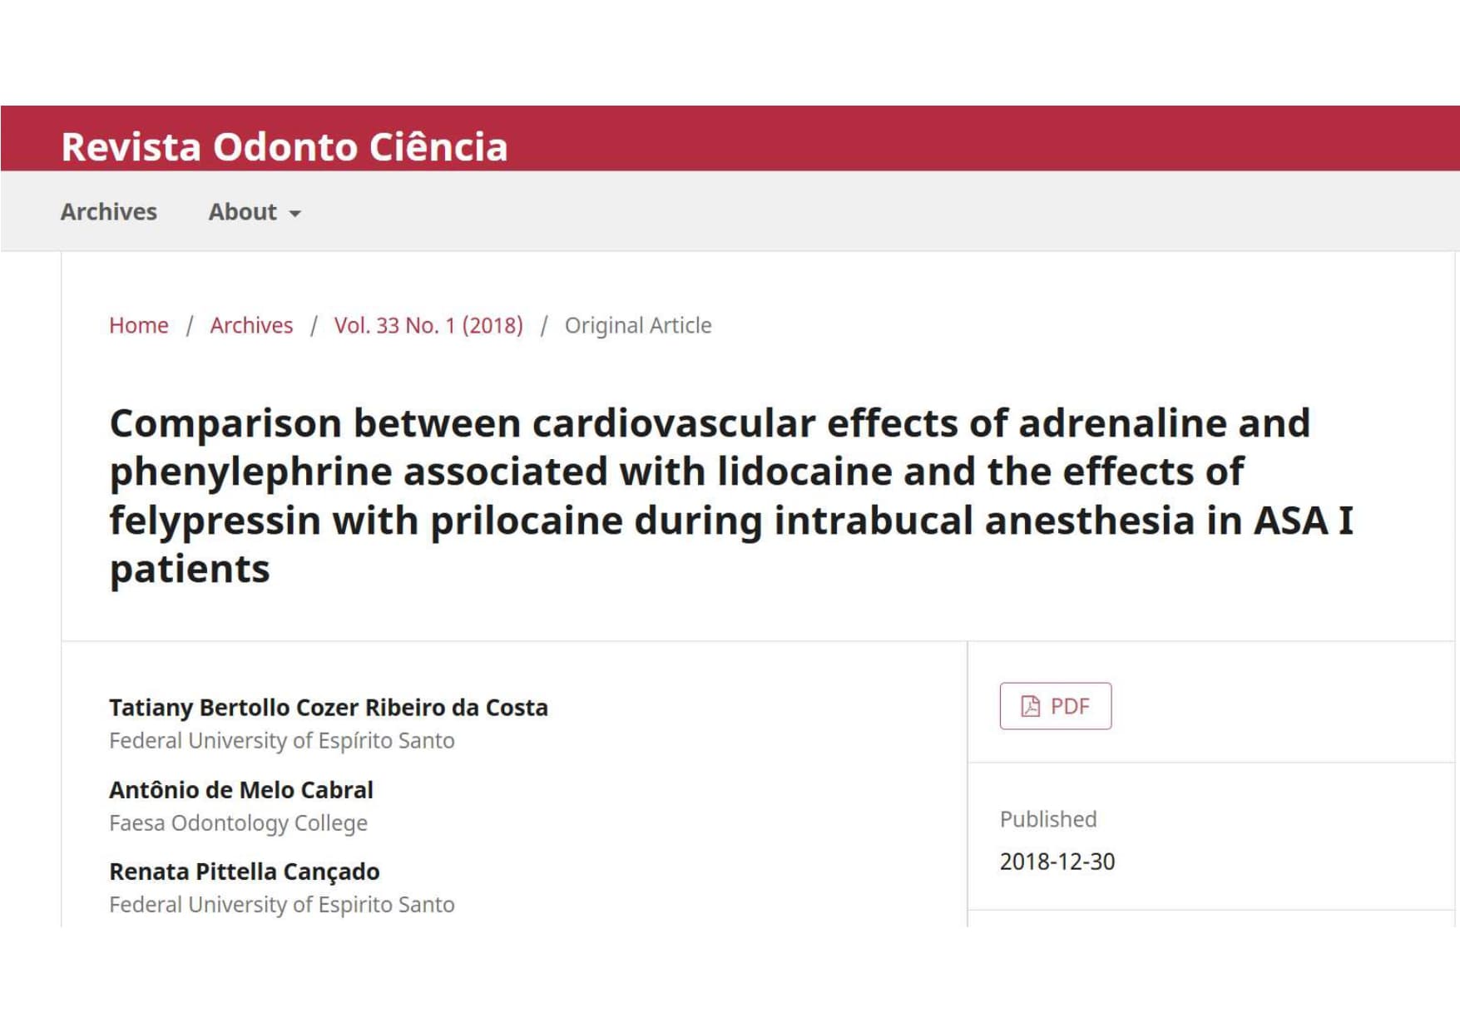
Task: Open Archives in the top navigation bar
Action: pyautogui.click(x=108, y=212)
